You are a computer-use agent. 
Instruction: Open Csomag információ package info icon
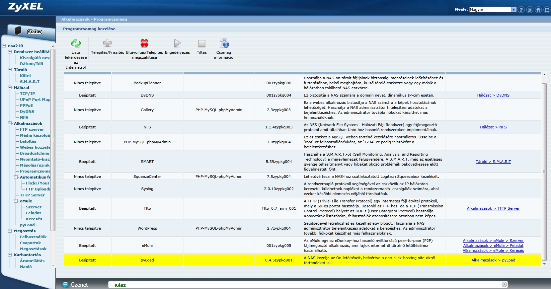click(224, 43)
